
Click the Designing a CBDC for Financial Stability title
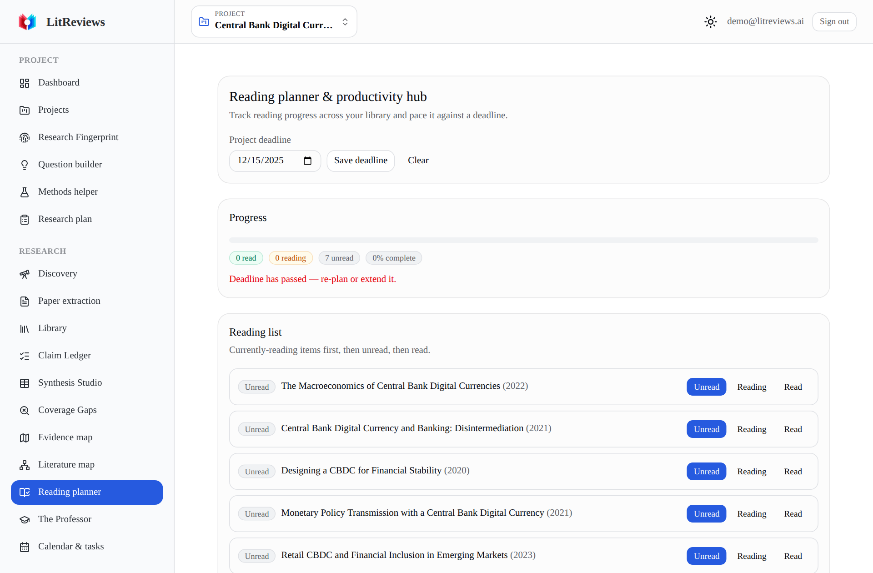pos(361,470)
